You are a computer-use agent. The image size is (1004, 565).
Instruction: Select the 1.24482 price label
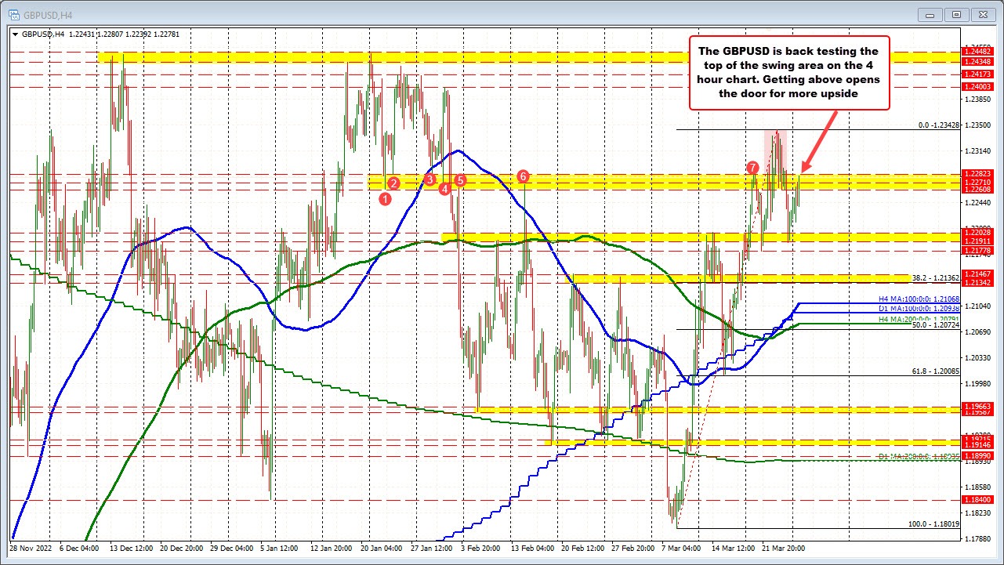[x=977, y=52]
